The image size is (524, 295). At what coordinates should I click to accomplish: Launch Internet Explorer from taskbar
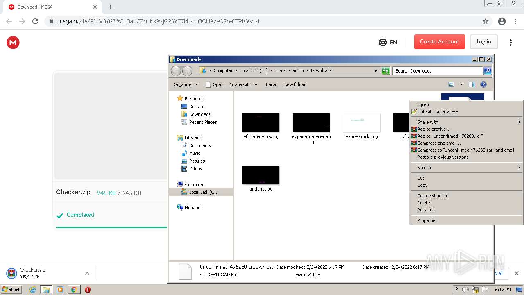(32, 290)
